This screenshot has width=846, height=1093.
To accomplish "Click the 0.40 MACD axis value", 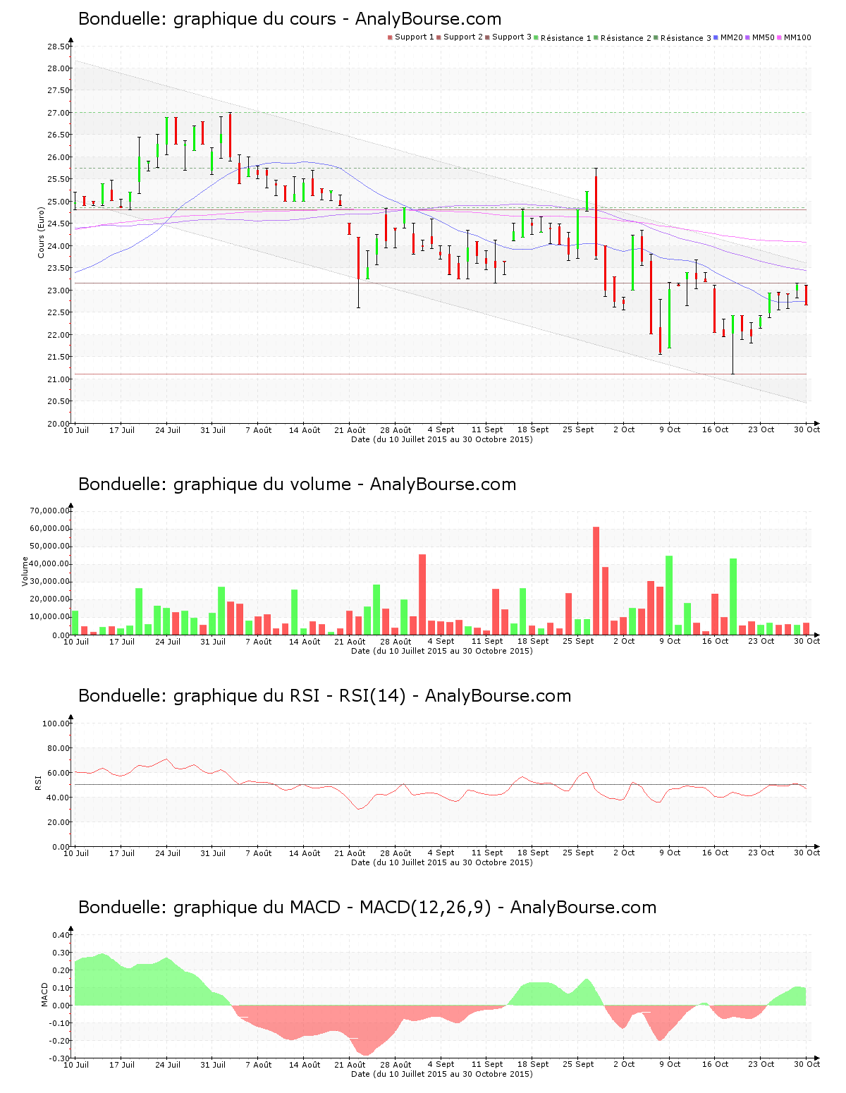I will click(62, 935).
